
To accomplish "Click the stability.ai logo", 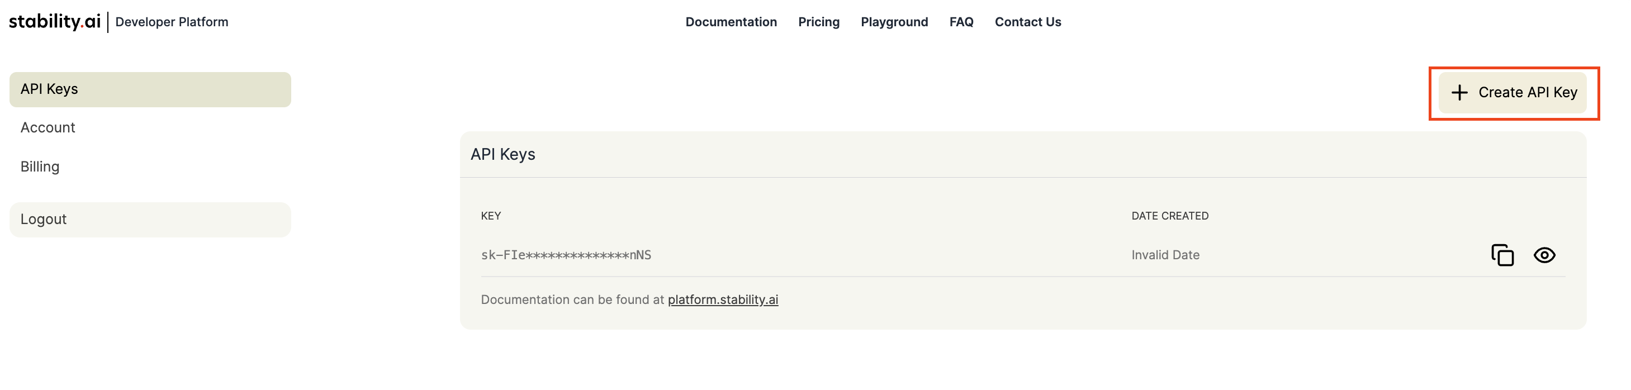I will 54,22.
